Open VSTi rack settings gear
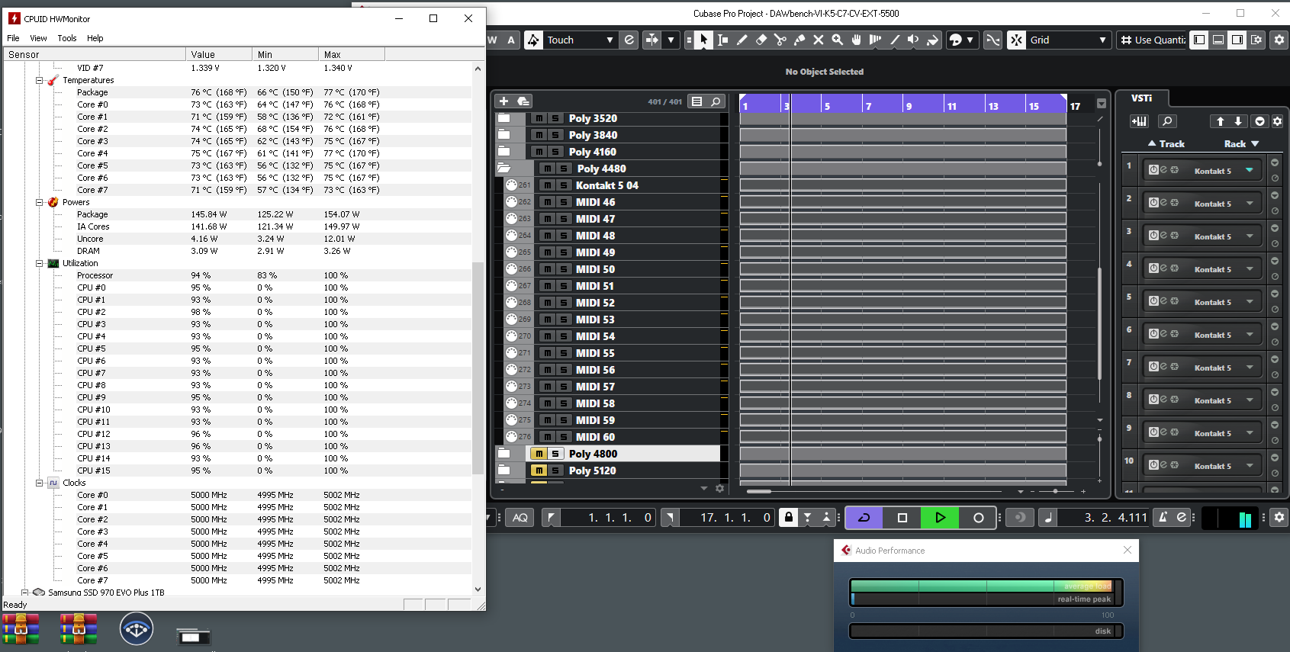The height and width of the screenshot is (652, 1290). click(x=1278, y=121)
